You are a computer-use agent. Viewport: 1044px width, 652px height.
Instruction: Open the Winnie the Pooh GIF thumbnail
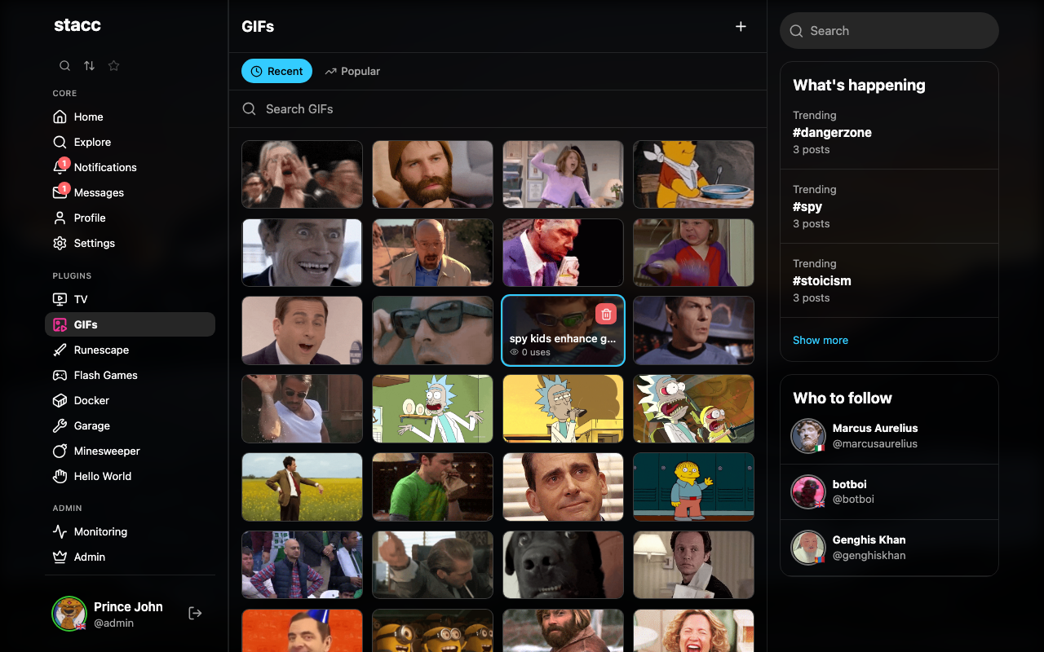(693, 174)
